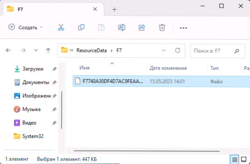Click the Delete trash bin icon
The height and width of the screenshot is (164, 250).
pos(162,27)
